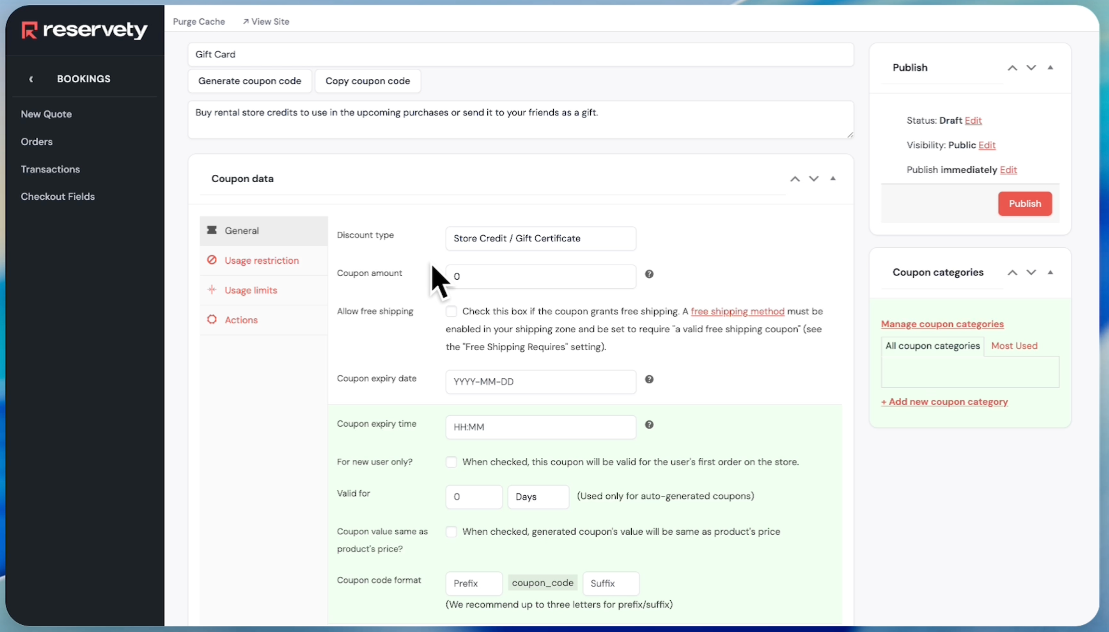Switch to the Most Used categories tab
The image size is (1109, 632).
[x=1014, y=346]
